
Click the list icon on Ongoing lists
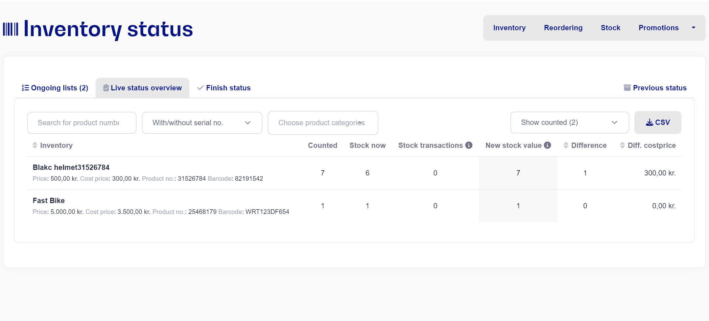click(x=25, y=88)
